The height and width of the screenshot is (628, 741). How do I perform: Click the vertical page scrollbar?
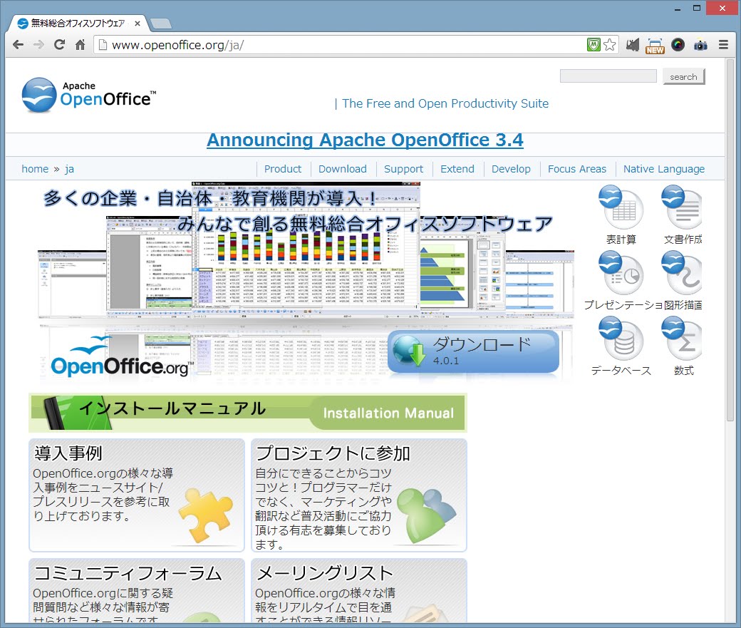tap(730, 240)
